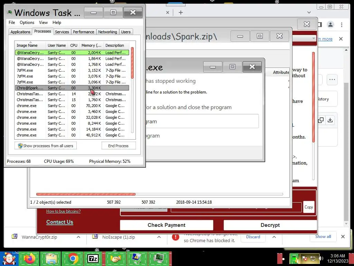The image size is (354, 266).
Task: Open Chrome tab search chevron
Action: [x=309, y=12]
